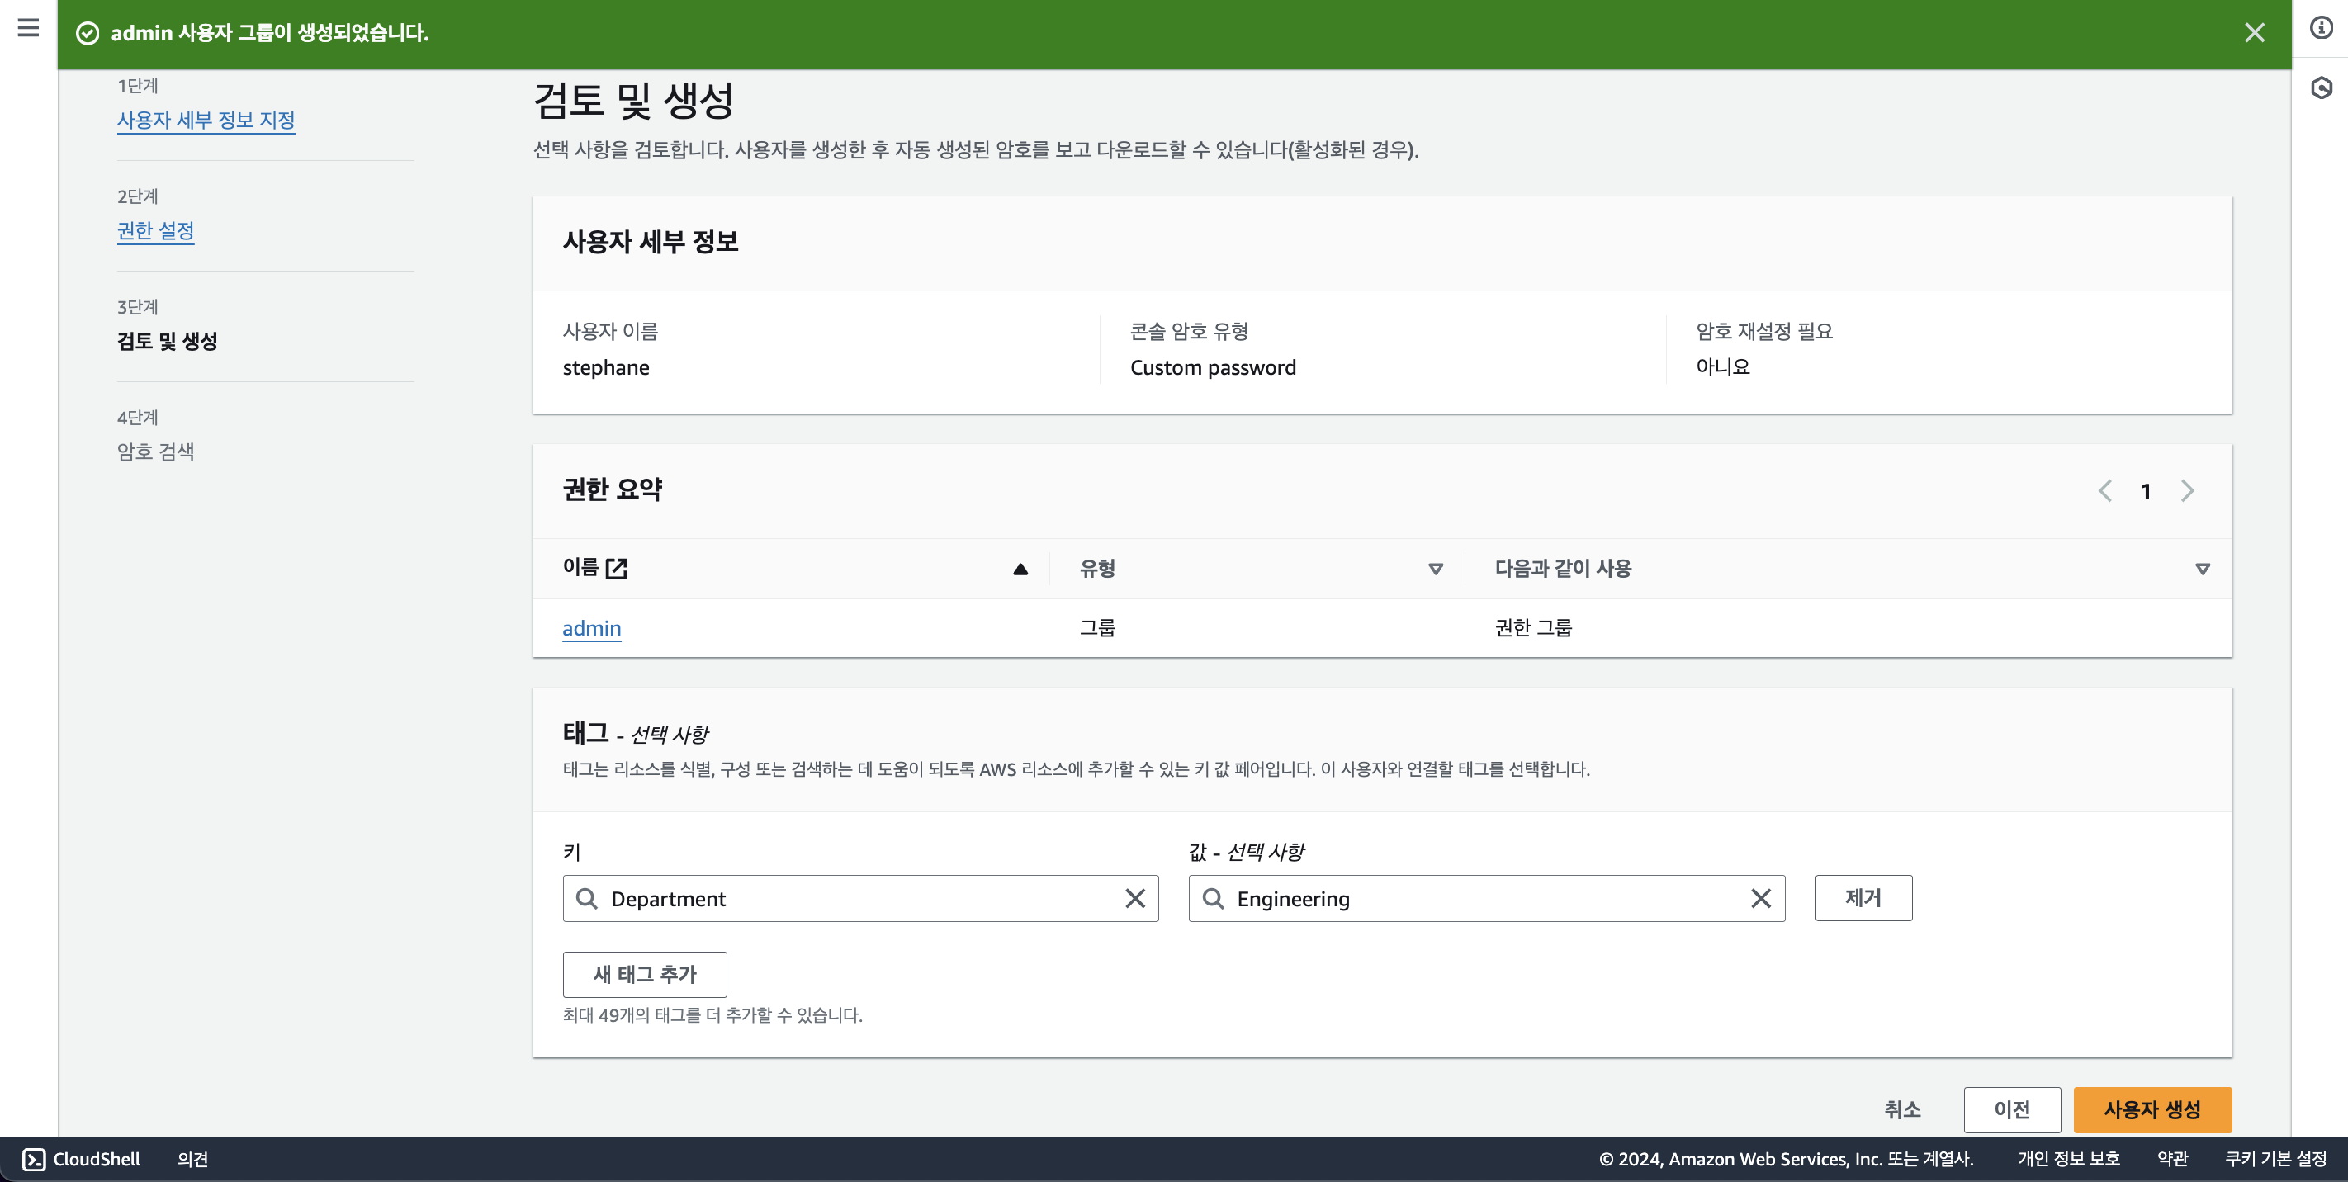Go to step 1 사용자 세부 정보 지정
The height and width of the screenshot is (1182, 2348).
206,121
